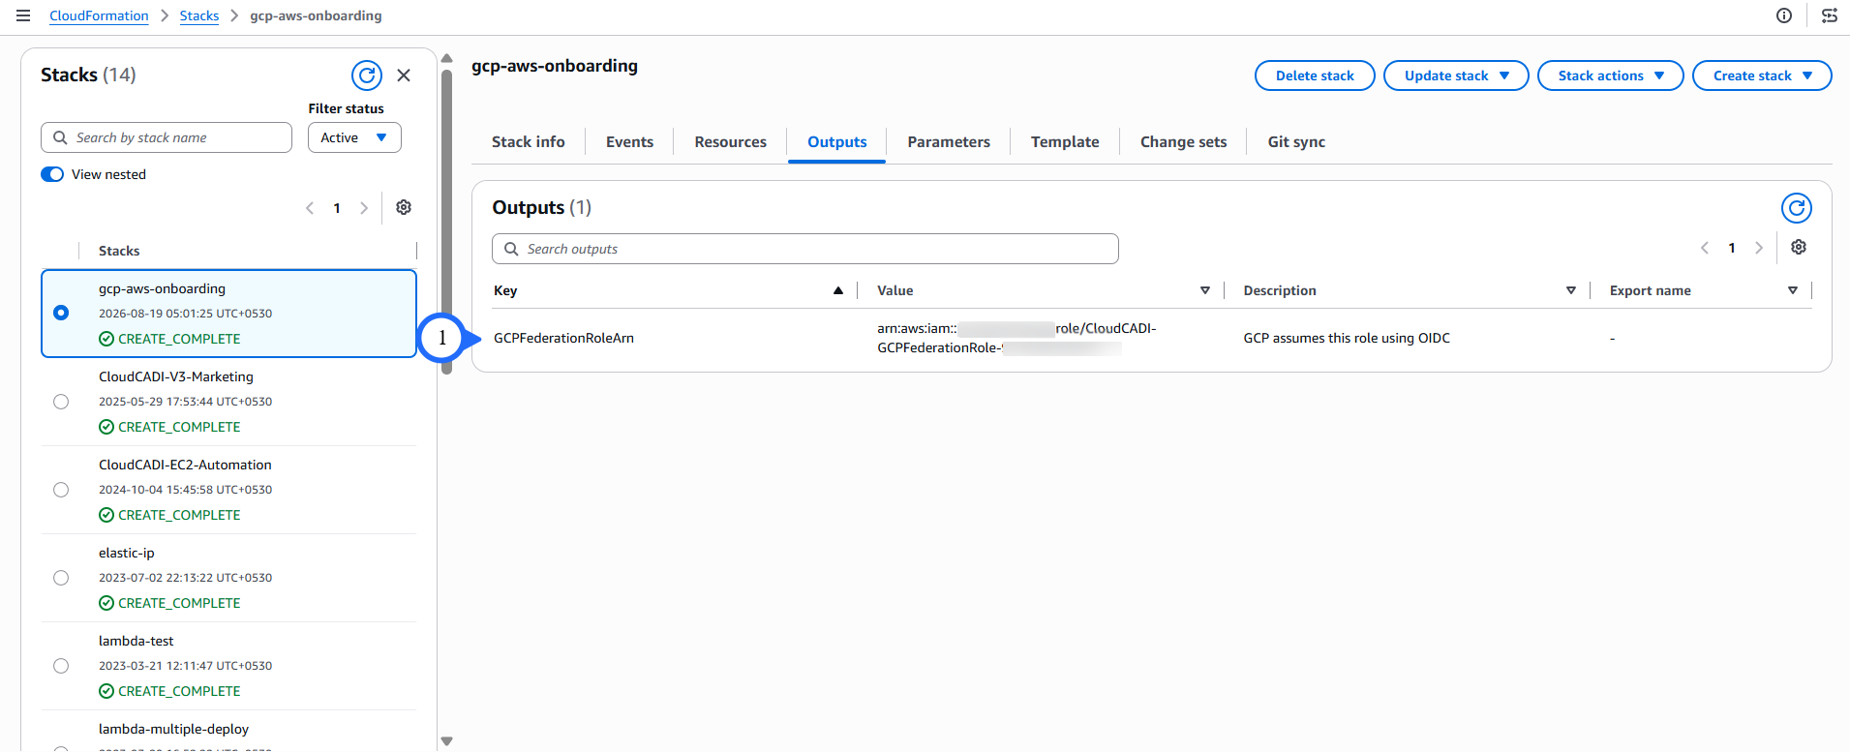
Task: Click the CREATE_COMPLETE status icon of CloudCADI-V3-Marketing
Action: (106, 427)
